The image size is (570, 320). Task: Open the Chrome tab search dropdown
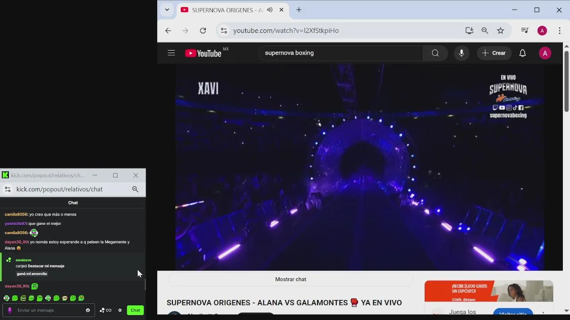point(167,10)
